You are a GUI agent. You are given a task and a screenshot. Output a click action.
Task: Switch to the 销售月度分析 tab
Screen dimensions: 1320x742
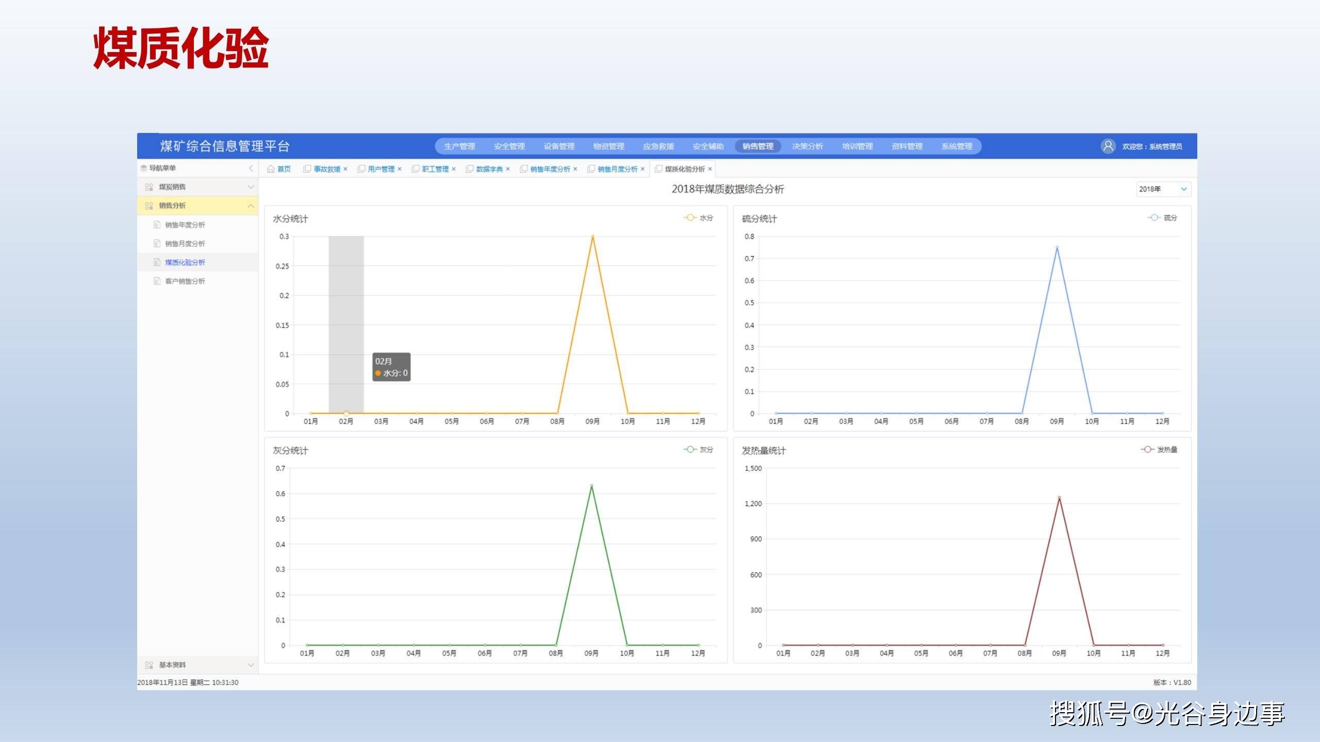pos(617,169)
